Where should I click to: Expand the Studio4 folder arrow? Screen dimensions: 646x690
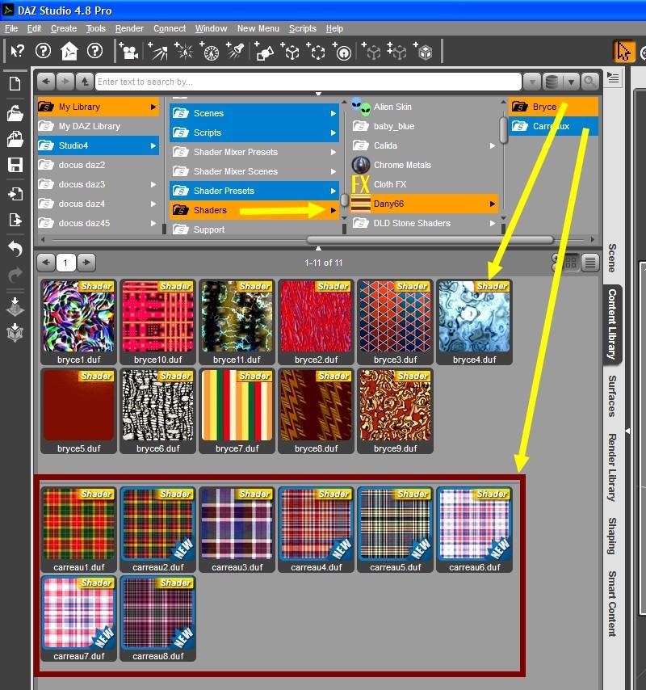(153, 145)
